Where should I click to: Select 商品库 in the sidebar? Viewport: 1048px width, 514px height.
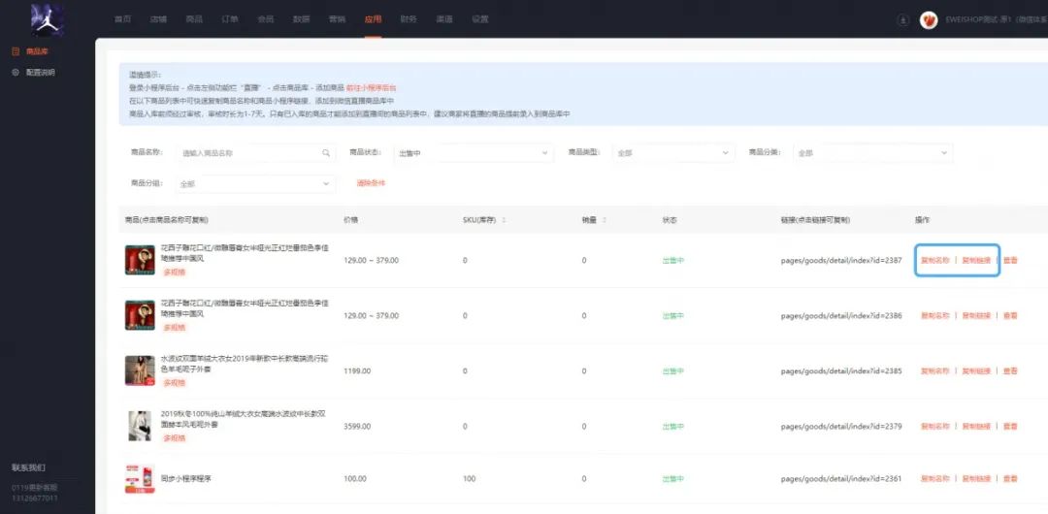point(37,51)
